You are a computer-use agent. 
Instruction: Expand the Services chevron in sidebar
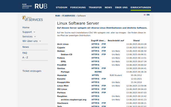point(35,37)
